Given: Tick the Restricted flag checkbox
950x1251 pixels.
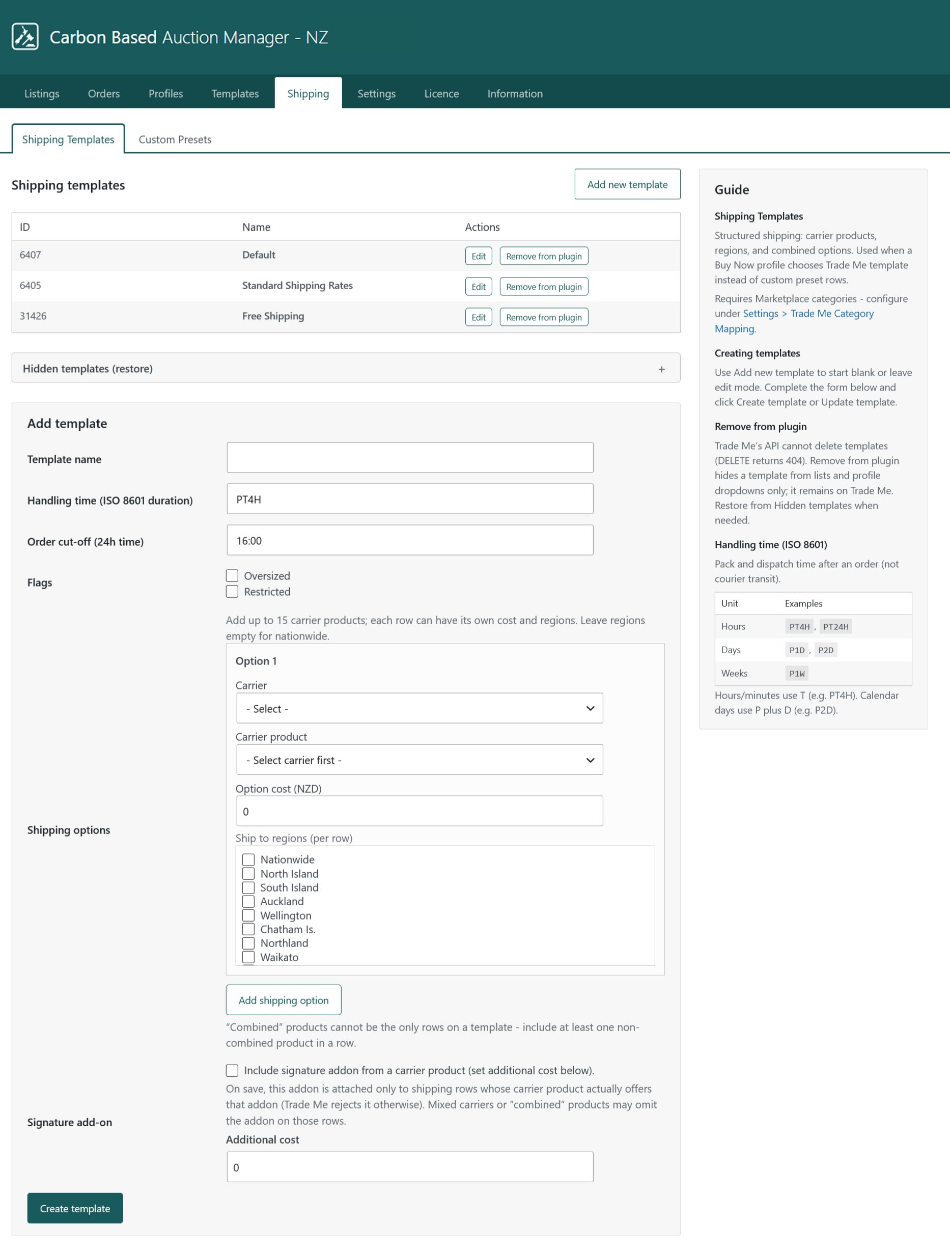Looking at the screenshot, I should (x=232, y=592).
